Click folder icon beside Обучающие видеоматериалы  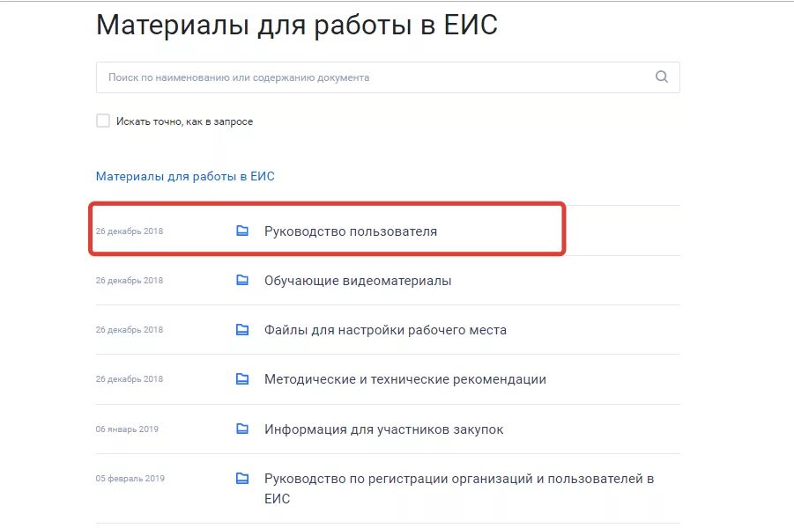[242, 280]
